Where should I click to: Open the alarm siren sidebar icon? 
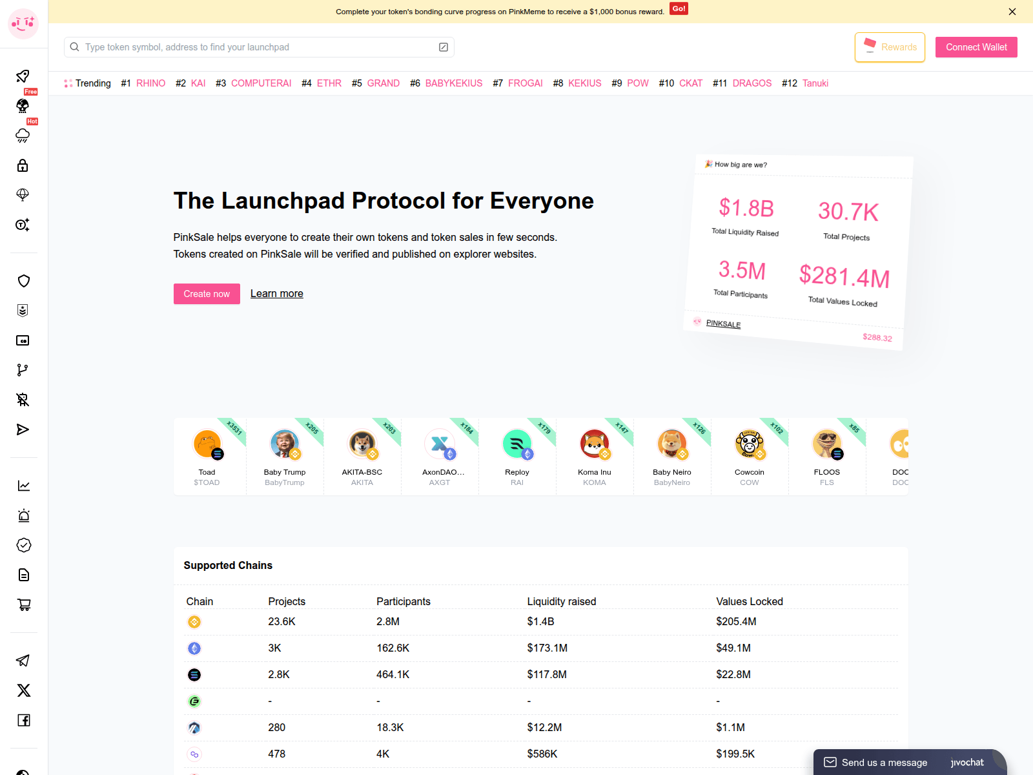click(24, 515)
